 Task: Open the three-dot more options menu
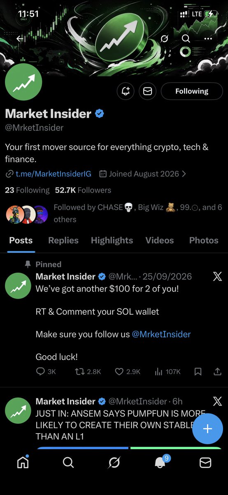click(x=208, y=39)
